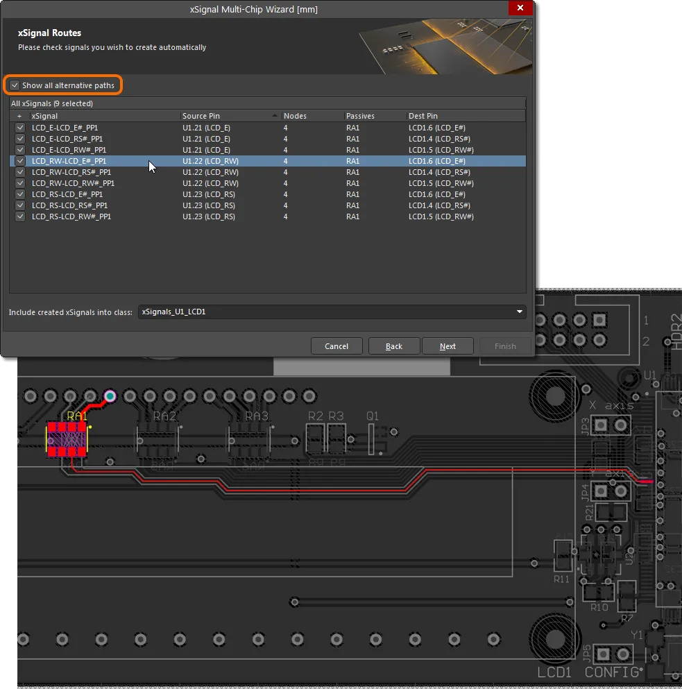
Task: Click source pin U1.22 (LCD_RW) in highlighted row
Action: point(210,161)
